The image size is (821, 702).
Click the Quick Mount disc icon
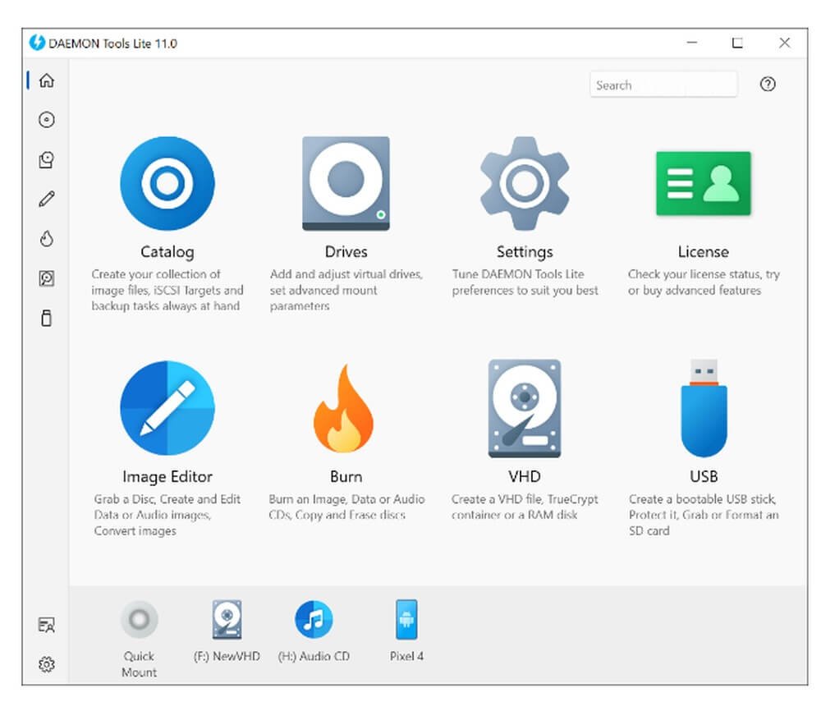pos(140,620)
